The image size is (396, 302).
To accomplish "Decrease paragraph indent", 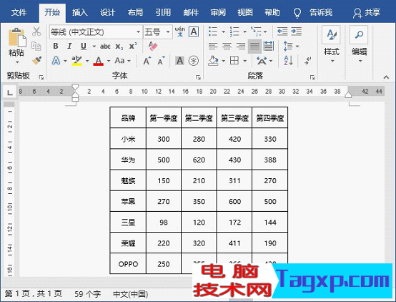I will [282, 31].
